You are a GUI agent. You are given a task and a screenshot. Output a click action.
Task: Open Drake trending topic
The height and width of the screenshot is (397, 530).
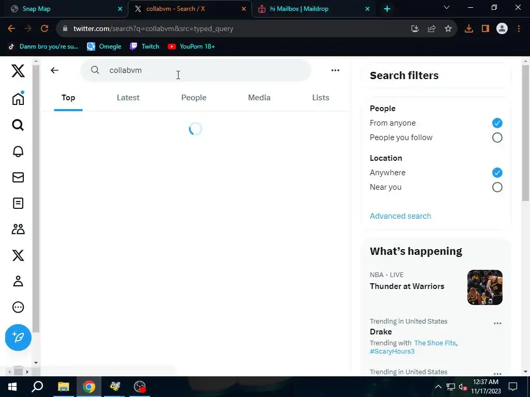point(380,331)
